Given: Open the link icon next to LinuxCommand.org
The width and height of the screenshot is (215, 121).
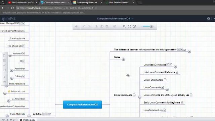Looking at the screenshot, I should 165,110.
